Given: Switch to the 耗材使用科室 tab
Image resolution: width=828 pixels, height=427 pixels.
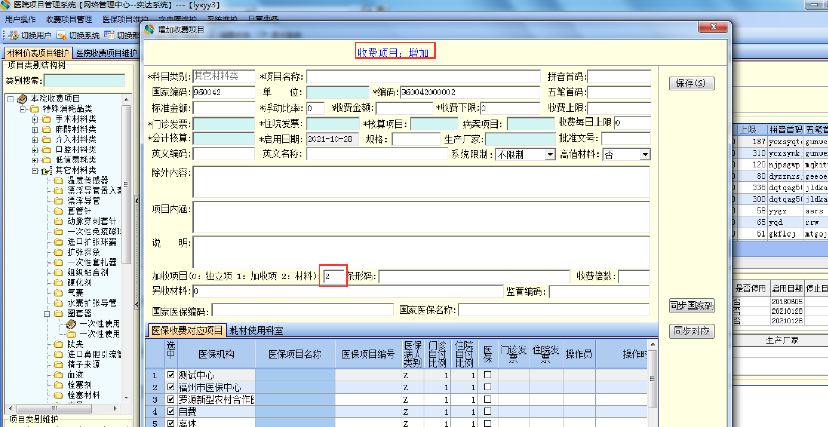Looking at the screenshot, I should pos(256,331).
